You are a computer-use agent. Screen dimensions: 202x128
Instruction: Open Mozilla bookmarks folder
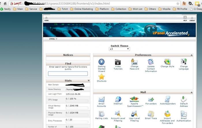(164, 9)
